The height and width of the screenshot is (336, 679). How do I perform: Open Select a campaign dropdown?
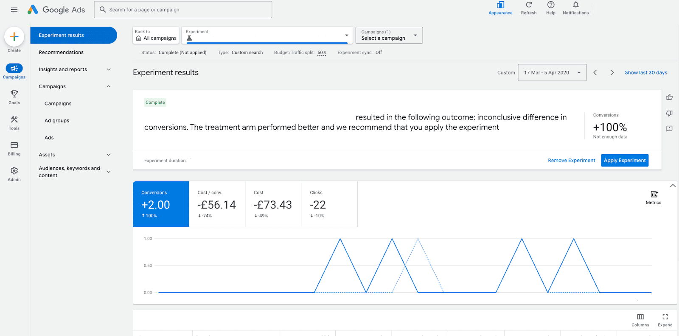pyautogui.click(x=389, y=35)
